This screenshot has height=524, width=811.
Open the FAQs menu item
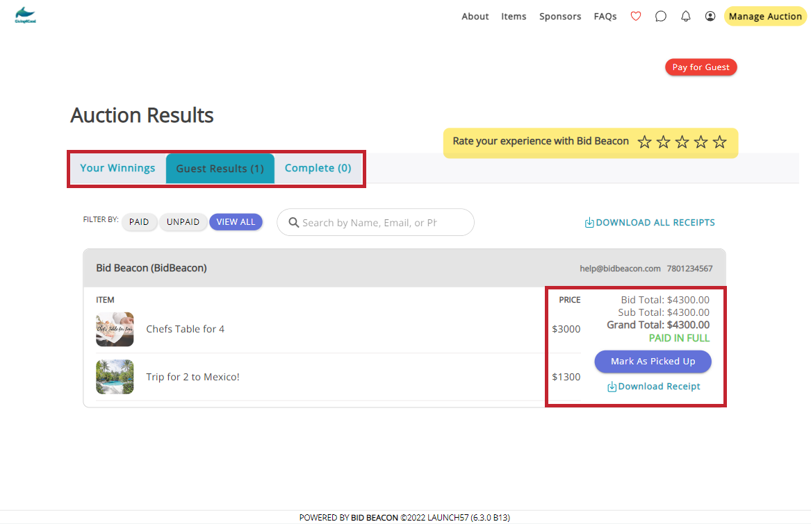(605, 16)
